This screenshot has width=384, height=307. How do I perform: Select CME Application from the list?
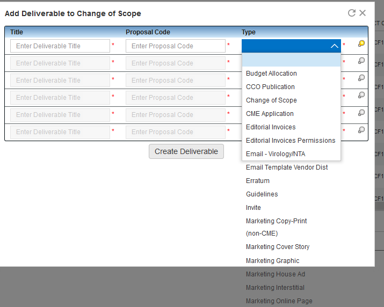point(270,114)
